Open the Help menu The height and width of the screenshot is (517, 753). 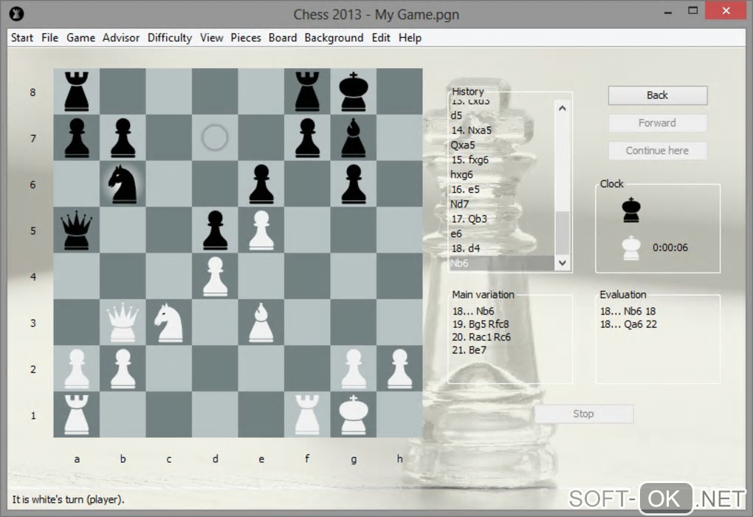410,38
